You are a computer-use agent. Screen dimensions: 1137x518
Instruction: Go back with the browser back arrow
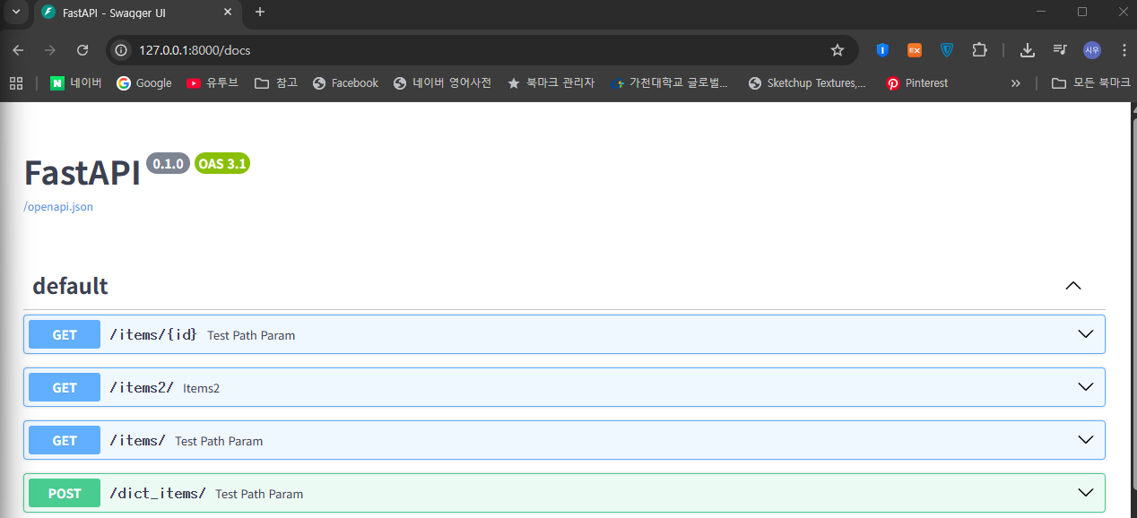pyautogui.click(x=18, y=50)
